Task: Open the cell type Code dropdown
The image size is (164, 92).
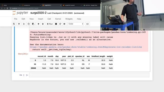Action: 76,24
